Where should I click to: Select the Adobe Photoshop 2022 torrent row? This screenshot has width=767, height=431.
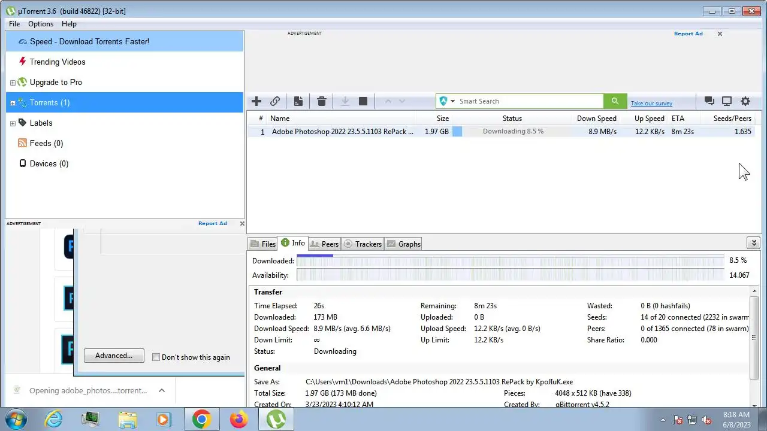[503, 132]
